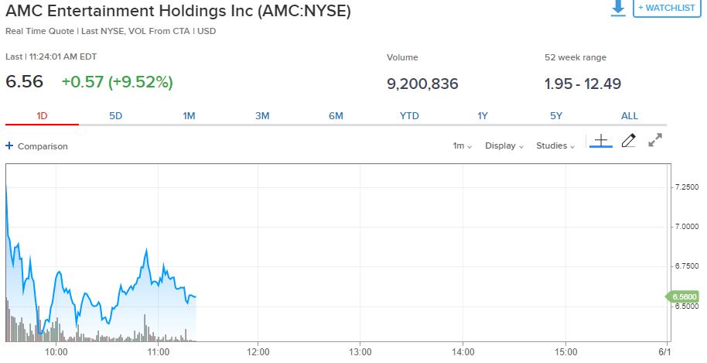Click the download arrow icon
This screenshot has height=363, width=707.
click(618, 8)
